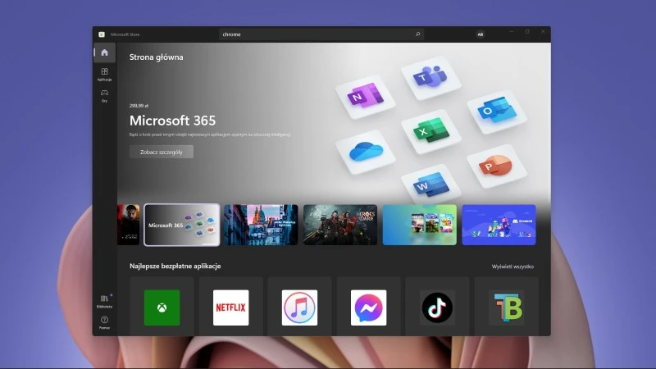Open the Netflix app tile
Image resolution: width=656 pixels, height=369 pixels.
pyautogui.click(x=231, y=307)
